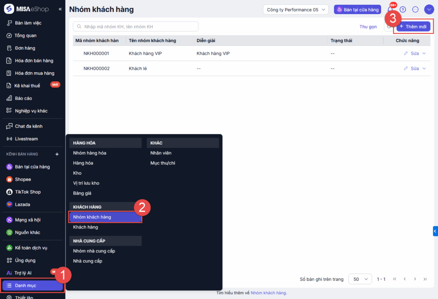Click the Bán tại cửa hàng sidebar icon

tap(9, 167)
